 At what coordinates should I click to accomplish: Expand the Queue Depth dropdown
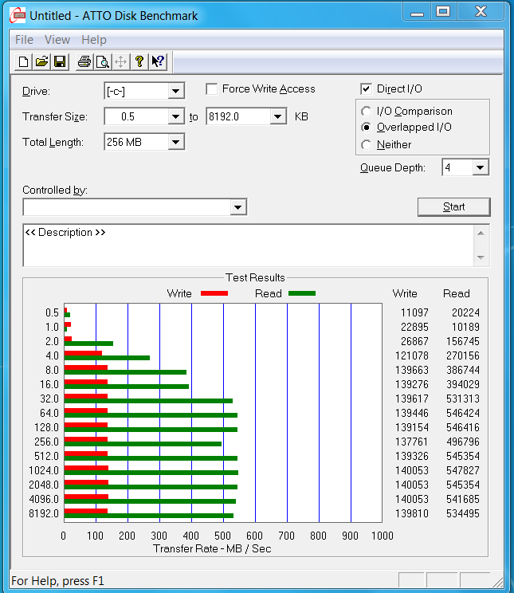(x=480, y=168)
